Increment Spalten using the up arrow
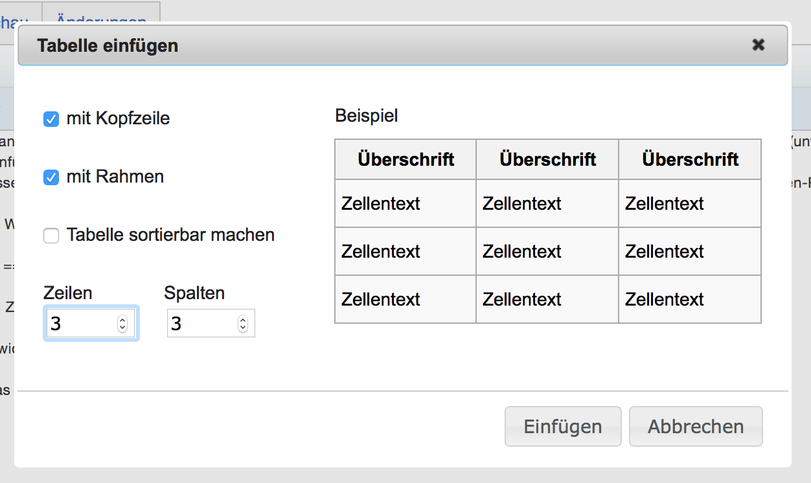Viewport: 811px width, 483px height. 243,320
